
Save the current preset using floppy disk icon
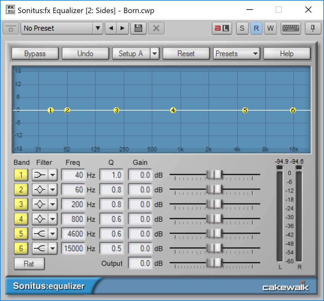138,28
